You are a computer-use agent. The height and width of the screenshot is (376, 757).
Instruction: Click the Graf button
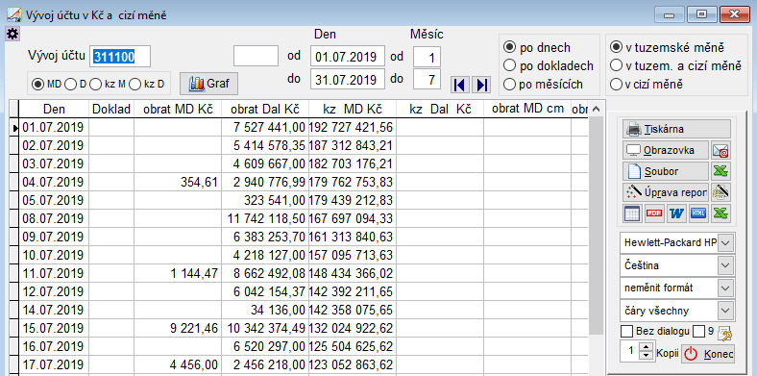tap(209, 84)
